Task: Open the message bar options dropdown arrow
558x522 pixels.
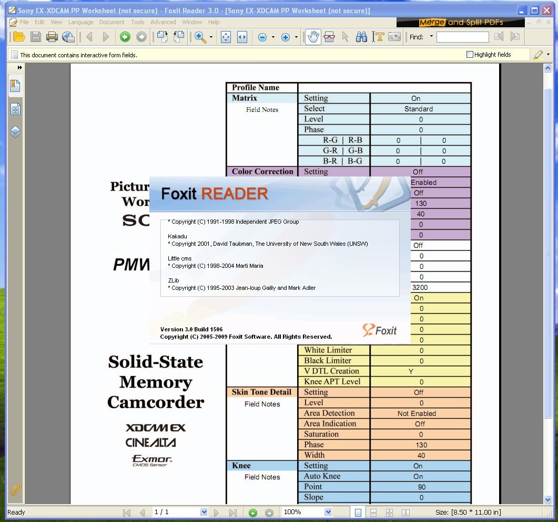Action: tap(548, 55)
